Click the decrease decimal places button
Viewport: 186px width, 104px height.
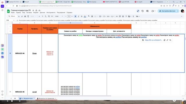pyautogui.click(x=46, y=16)
